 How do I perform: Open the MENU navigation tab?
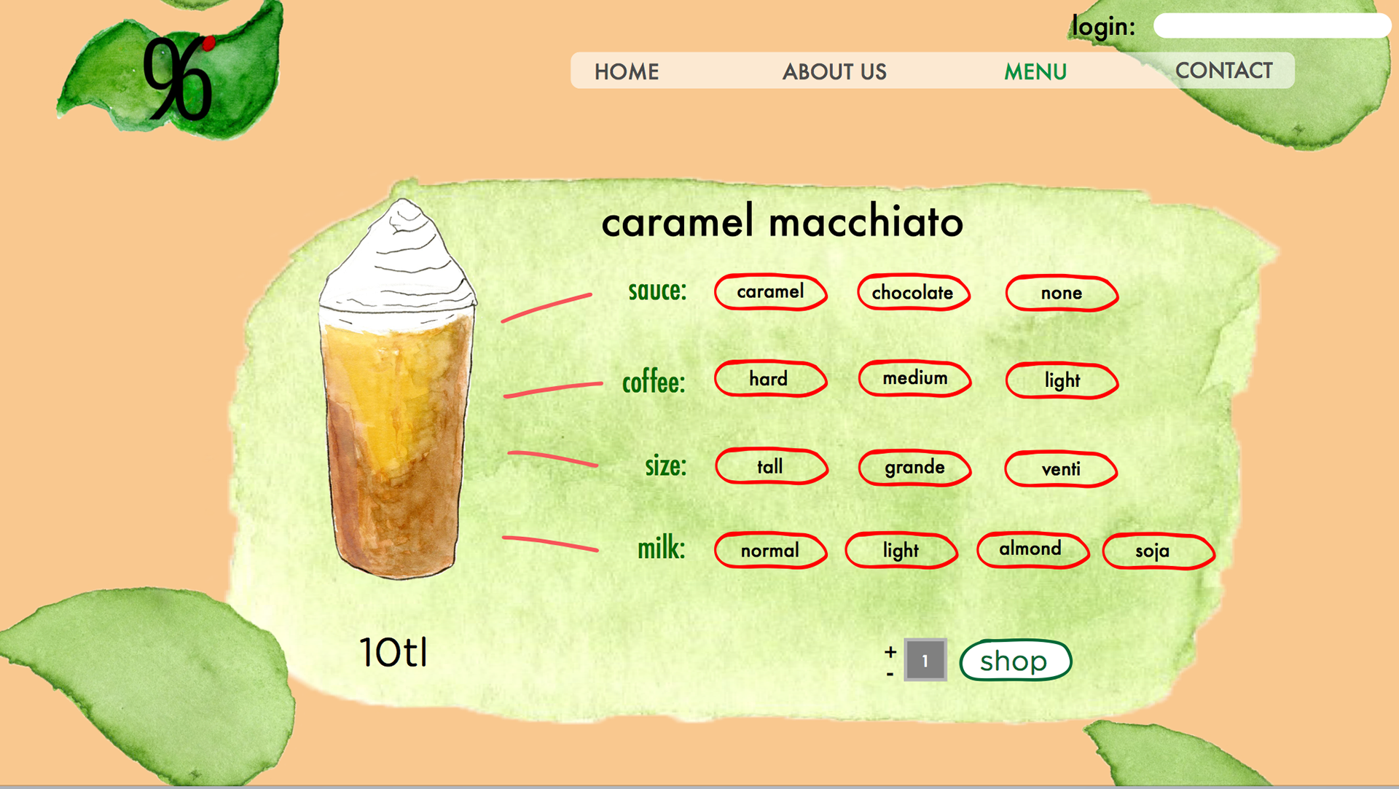pos(1035,71)
